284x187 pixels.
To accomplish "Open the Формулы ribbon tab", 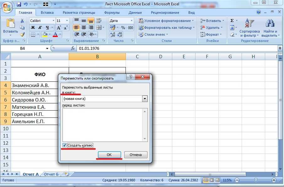I will (112, 13).
